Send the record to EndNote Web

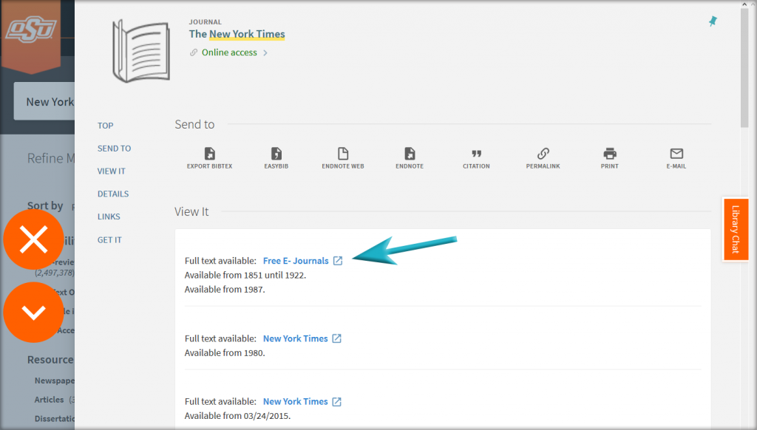click(342, 157)
